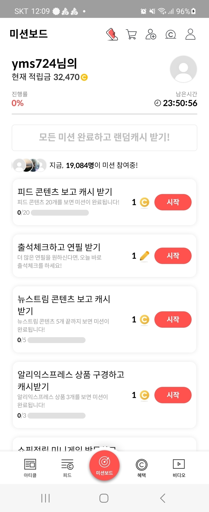
Task: Tap the feed mission 0/20 progress bar
Action: coord(60,213)
